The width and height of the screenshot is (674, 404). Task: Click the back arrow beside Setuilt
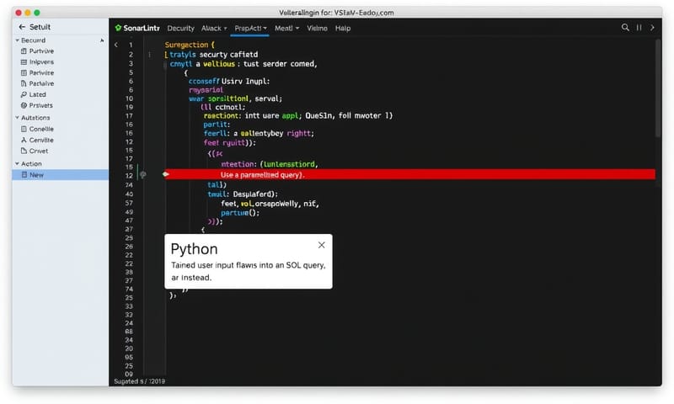[x=22, y=27]
